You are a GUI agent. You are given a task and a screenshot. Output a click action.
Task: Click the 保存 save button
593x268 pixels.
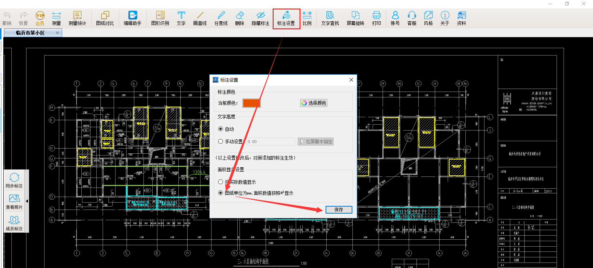coord(339,210)
